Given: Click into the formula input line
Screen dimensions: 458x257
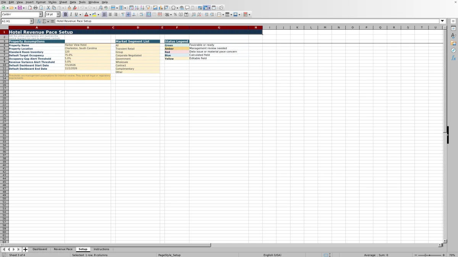Looking at the screenshot, I should tap(247, 21).
